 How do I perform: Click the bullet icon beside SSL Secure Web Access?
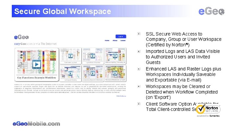click(139, 34)
